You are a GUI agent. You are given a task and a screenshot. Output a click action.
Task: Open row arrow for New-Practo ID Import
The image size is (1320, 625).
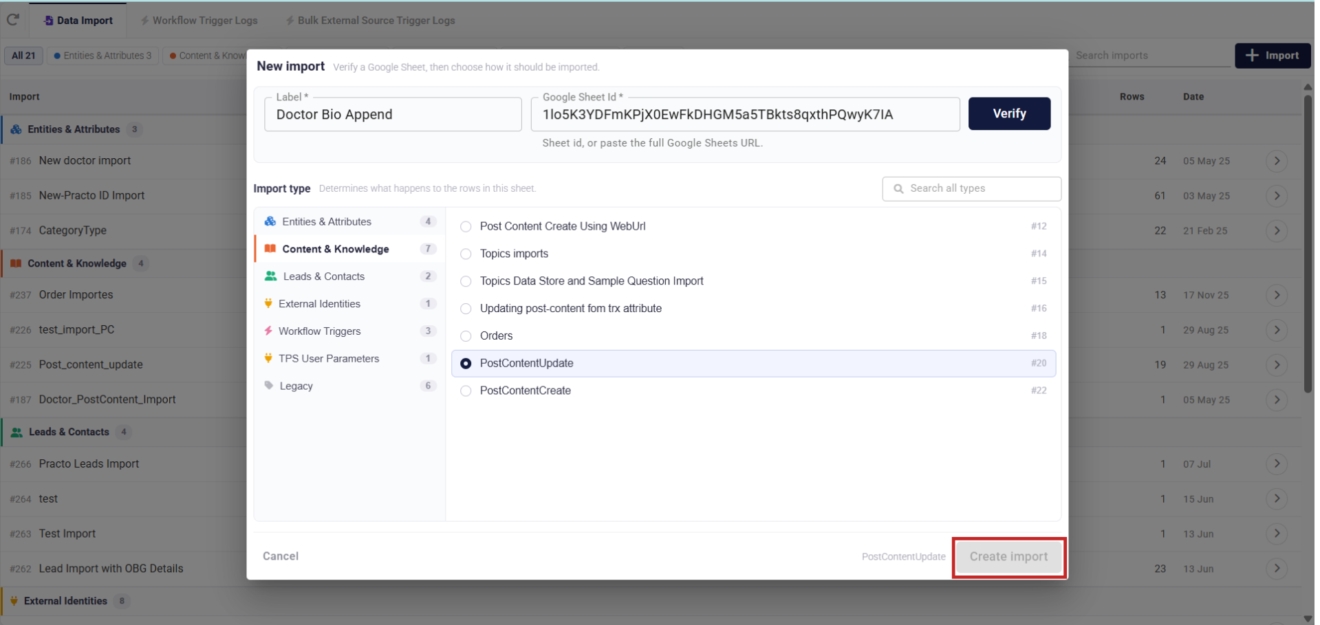pyautogui.click(x=1277, y=196)
